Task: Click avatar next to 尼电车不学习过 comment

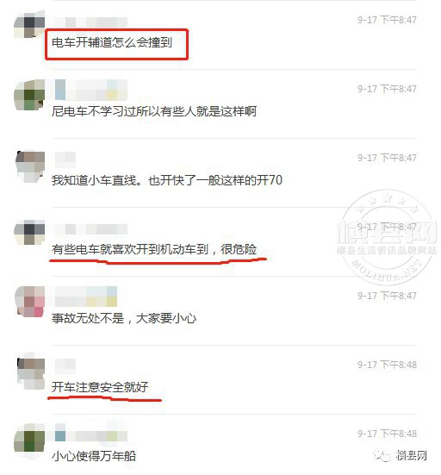Action: pyautogui.click(x=29, y=95)
